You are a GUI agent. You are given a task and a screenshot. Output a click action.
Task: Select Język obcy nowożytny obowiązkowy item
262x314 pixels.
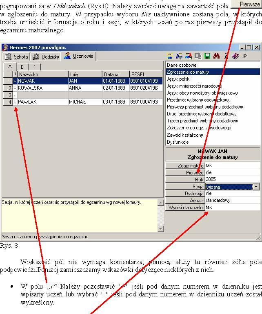click(213, 93)
